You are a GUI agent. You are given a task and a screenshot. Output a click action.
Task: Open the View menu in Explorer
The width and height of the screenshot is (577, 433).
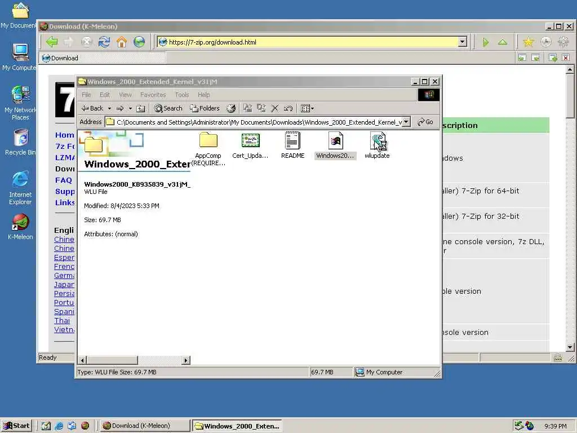point(125,95)
